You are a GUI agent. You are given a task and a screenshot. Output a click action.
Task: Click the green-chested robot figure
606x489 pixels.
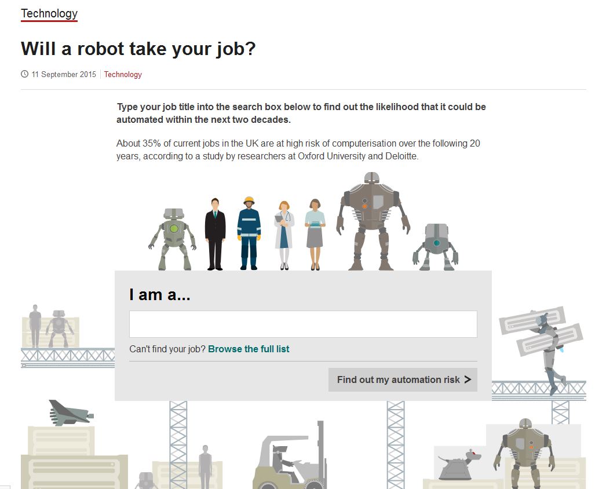click(x=173, y=238)
